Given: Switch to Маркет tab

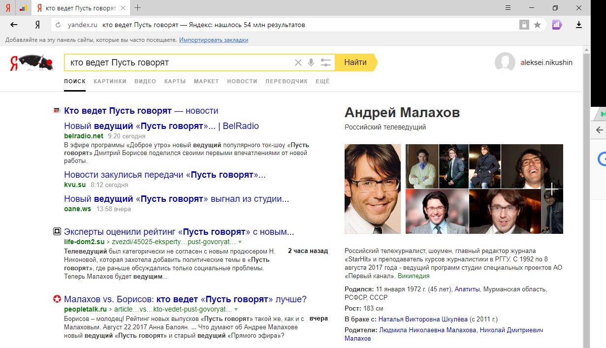Looking at the screenshot, I should (x=206, y=81).
